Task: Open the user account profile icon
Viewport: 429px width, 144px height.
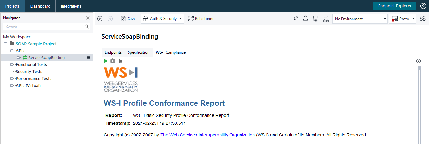Action: click(x=423, y=6)
